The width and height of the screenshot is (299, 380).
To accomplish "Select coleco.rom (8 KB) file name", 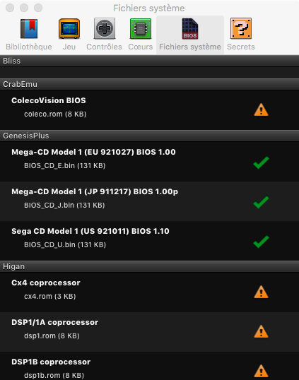I will [55, 114].
